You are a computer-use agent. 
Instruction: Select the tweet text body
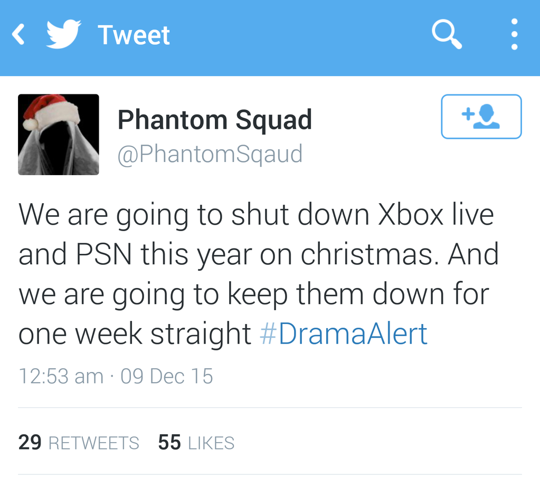pyautogui.click(x=258, y=274)
